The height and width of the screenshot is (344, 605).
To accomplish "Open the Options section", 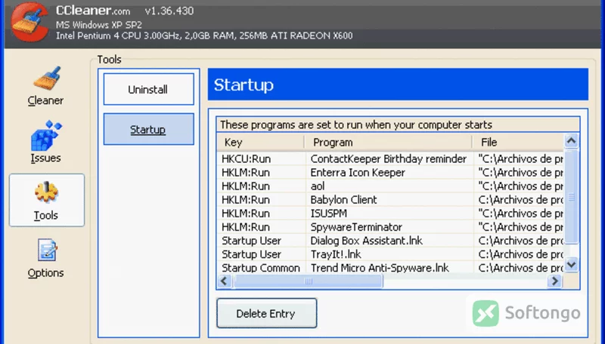I will pyautogui.click(x=45, y=258).
